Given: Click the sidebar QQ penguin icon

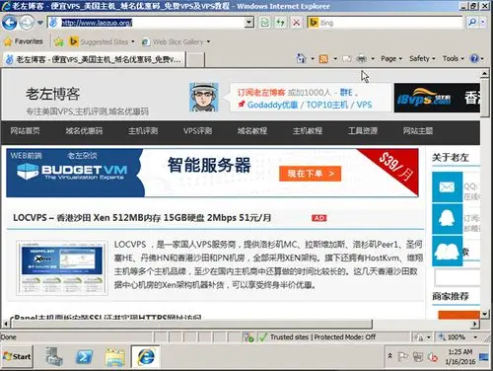Looking at the screenshot, I should point(447,219).
